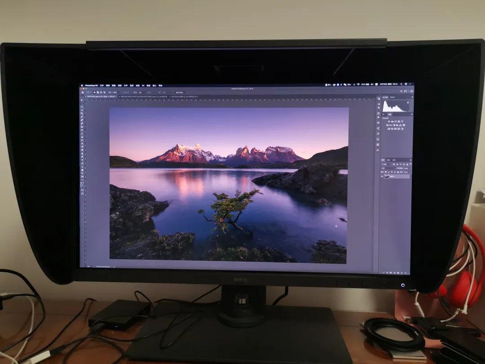Click the share image icon

(412, 91)
